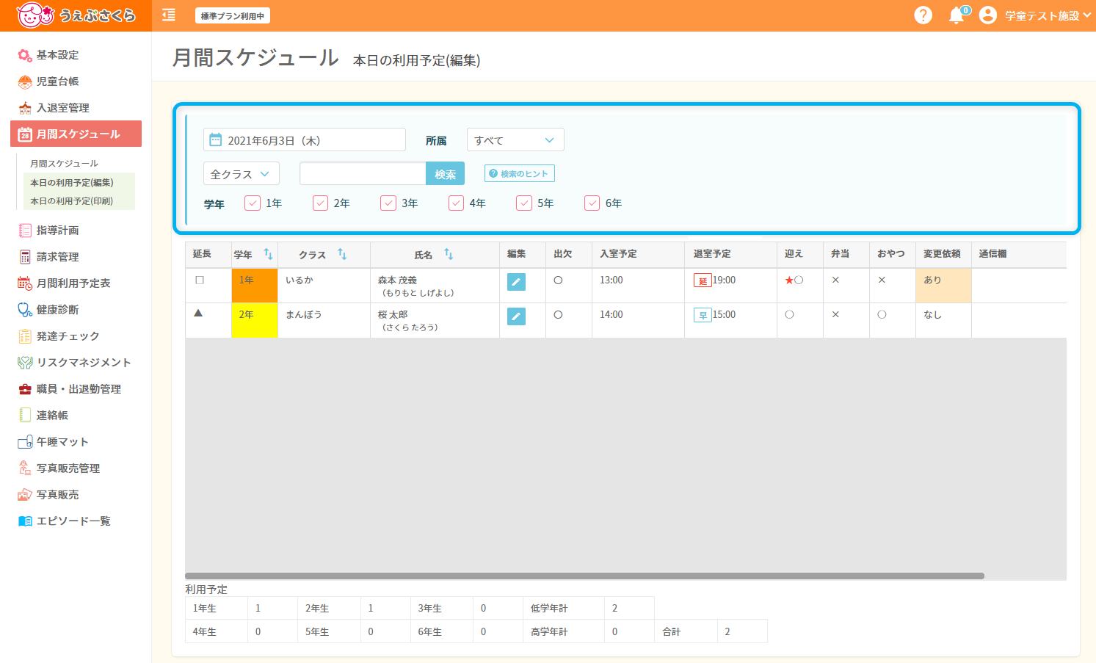Click the 請求管理 calculator icon
The image size is (1096, 663).
coord(25,257)
